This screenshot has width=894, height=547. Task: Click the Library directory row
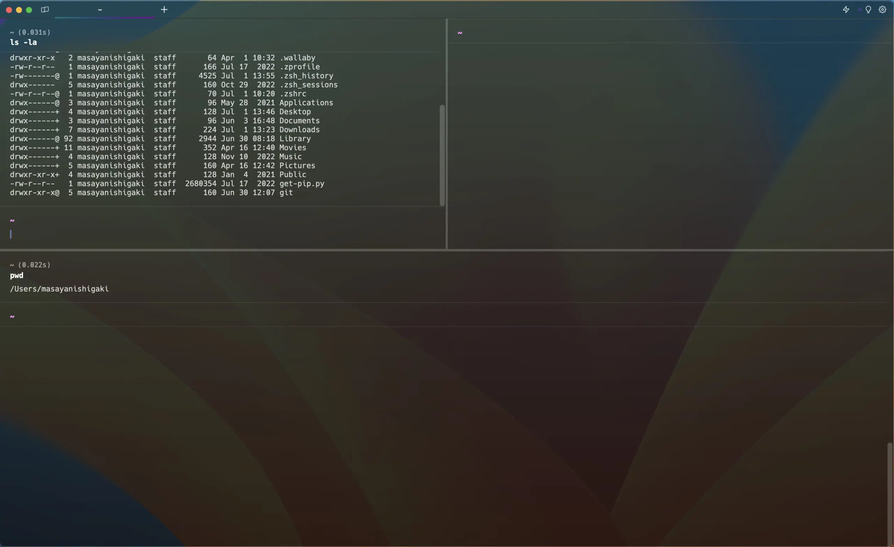click(x=160, y=139)
